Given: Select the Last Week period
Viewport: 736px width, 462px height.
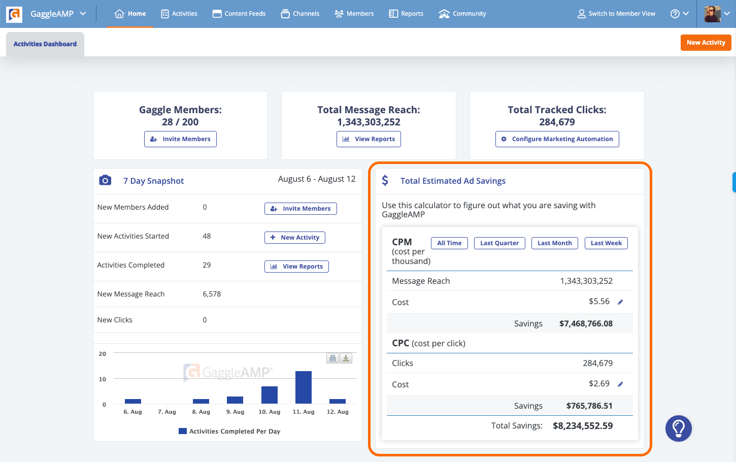Looking at the screenshot, I should click(606, 243).
